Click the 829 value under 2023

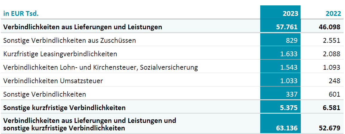tap(292, 41)
